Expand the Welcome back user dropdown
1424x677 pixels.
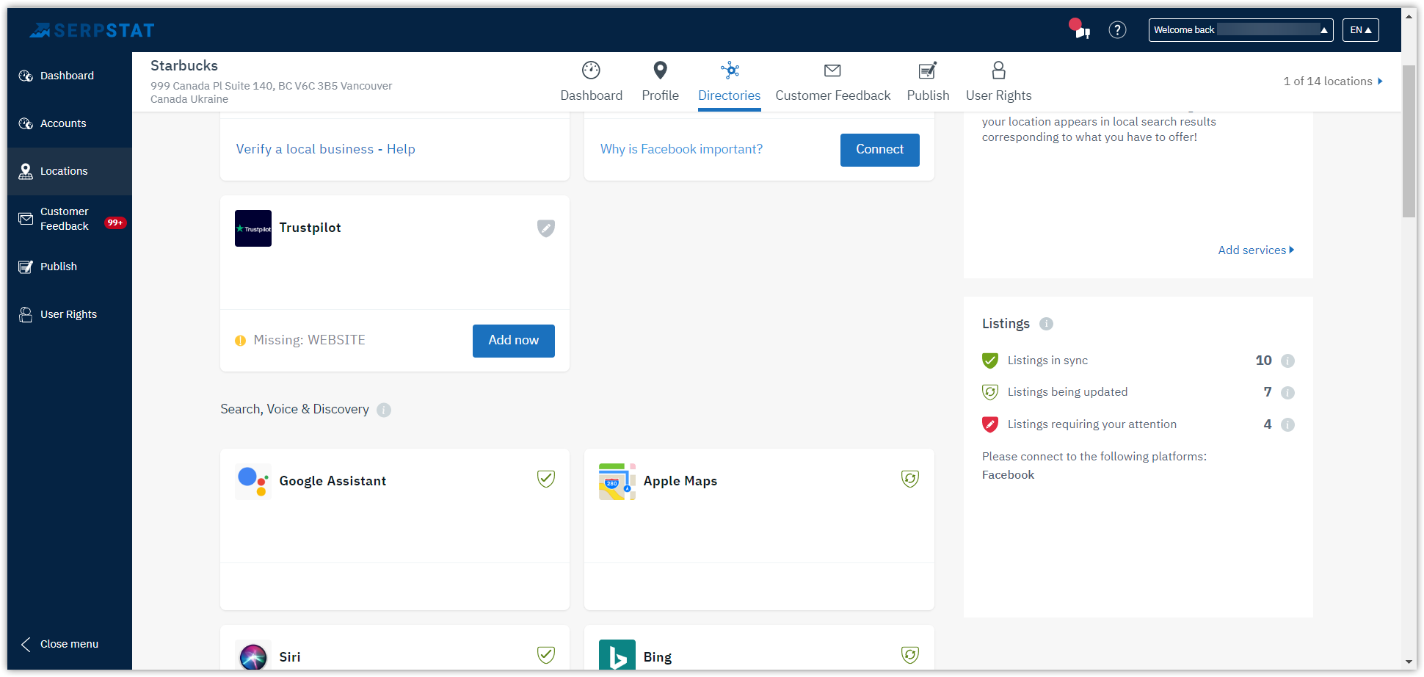(x=1240, y=30)
